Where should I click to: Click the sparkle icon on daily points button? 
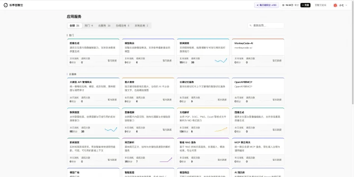click(x=258, y=5)
